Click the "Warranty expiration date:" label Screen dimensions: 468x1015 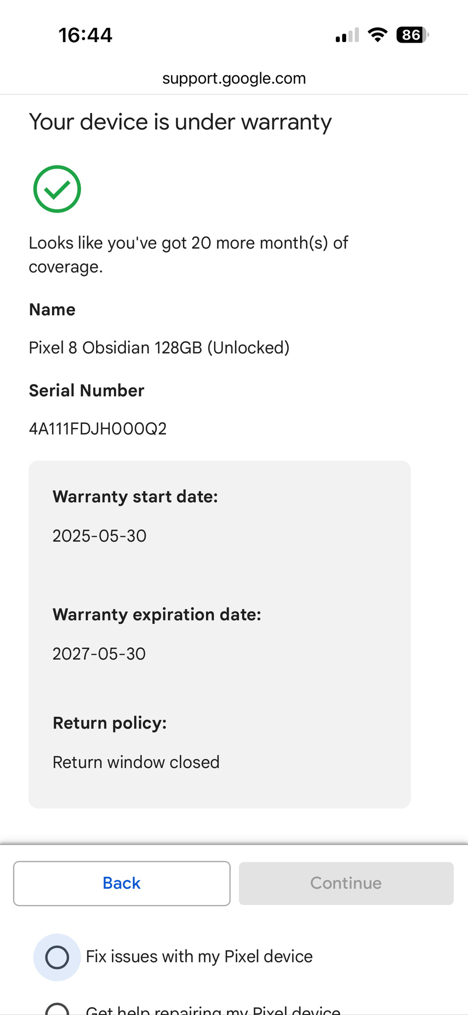[156, 615]
